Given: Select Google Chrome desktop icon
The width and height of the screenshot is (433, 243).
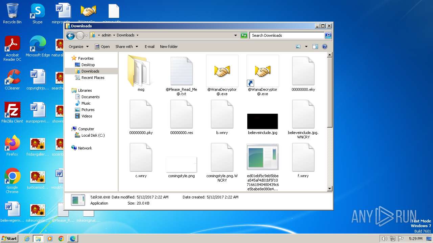Looking at the screenshot, I should (x=12, y=181).
